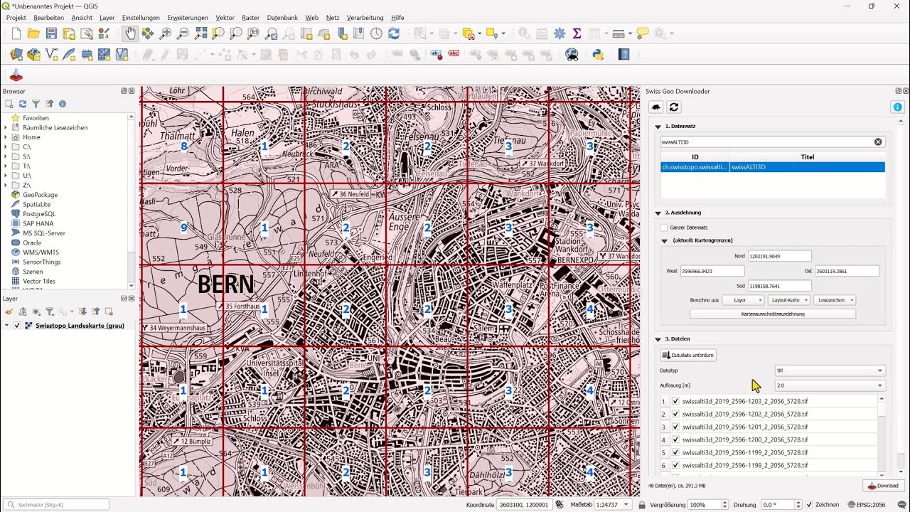Collapse the 3. Dateien section

[658, 339]
